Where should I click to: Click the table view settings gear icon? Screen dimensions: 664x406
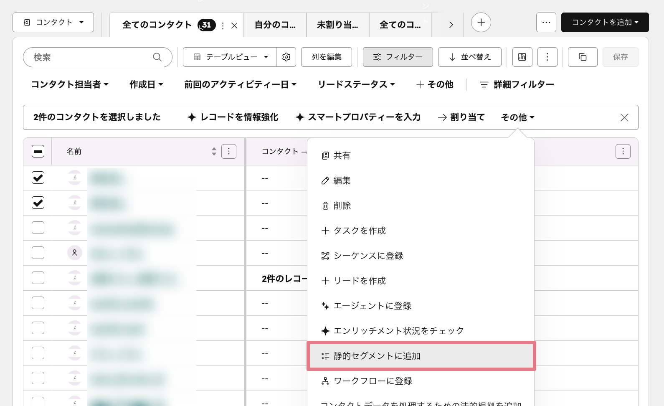[x=286, y=57]
